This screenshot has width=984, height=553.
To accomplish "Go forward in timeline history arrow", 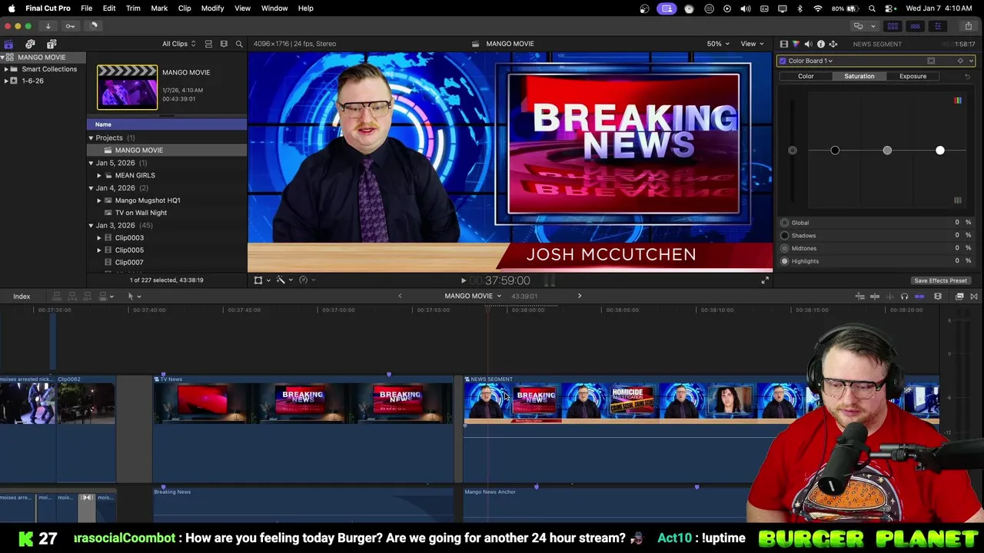I will click(x=580, y=296).
